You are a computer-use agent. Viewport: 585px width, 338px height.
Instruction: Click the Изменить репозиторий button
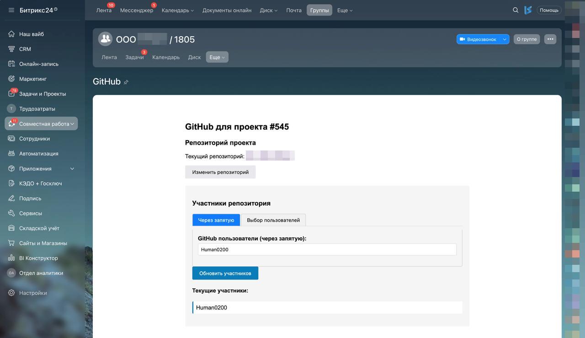tap(220, 172)
